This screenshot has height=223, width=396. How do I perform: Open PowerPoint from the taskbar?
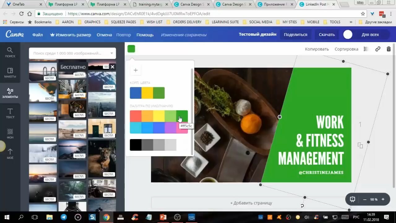tap(163, 217)
